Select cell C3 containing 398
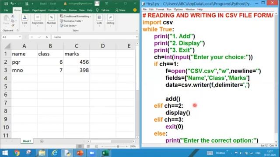 click(77, 70)
